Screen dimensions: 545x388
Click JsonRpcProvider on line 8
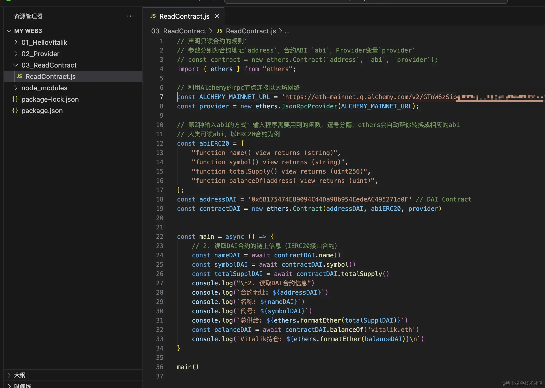pyautogui.click(x=309, y=106)
